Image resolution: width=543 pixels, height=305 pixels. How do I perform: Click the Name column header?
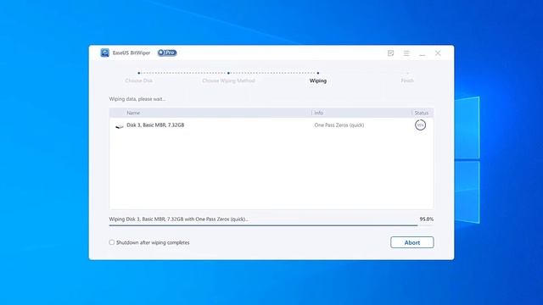(133, 113)
